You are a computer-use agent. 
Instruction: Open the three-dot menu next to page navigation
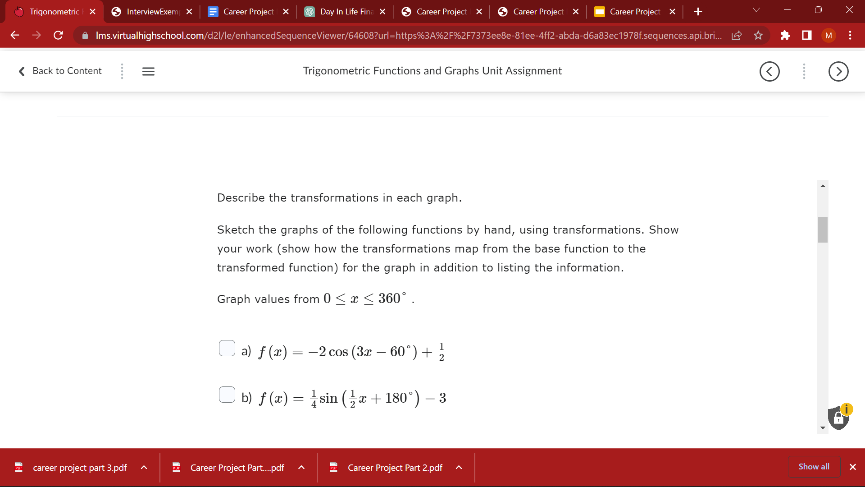[x=804, y=71]
